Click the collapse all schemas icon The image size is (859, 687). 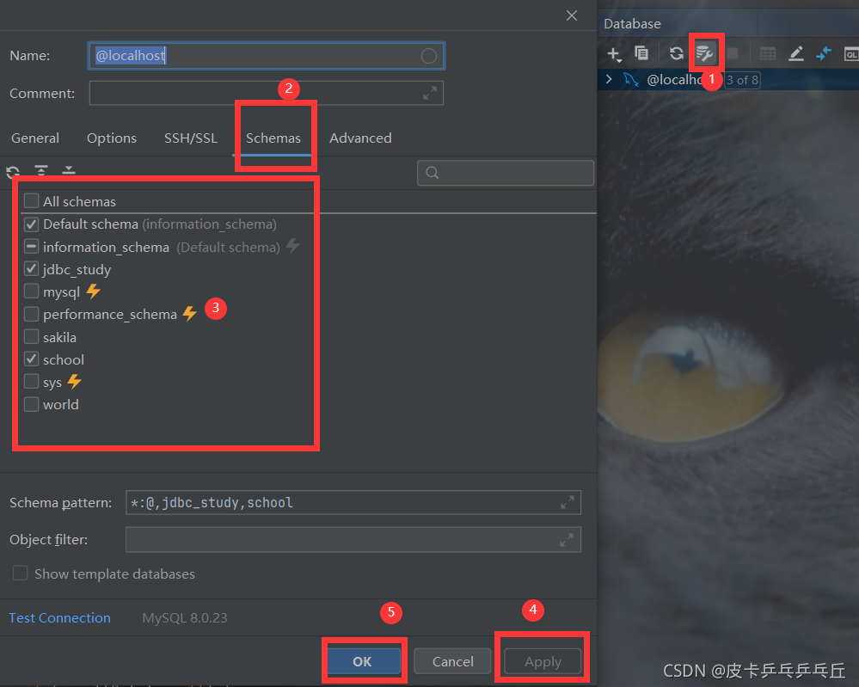tap(69, 171)
